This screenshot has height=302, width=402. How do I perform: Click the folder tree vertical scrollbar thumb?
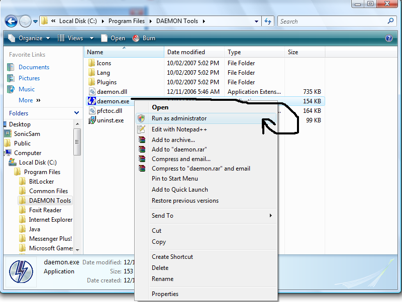(77, 142)
